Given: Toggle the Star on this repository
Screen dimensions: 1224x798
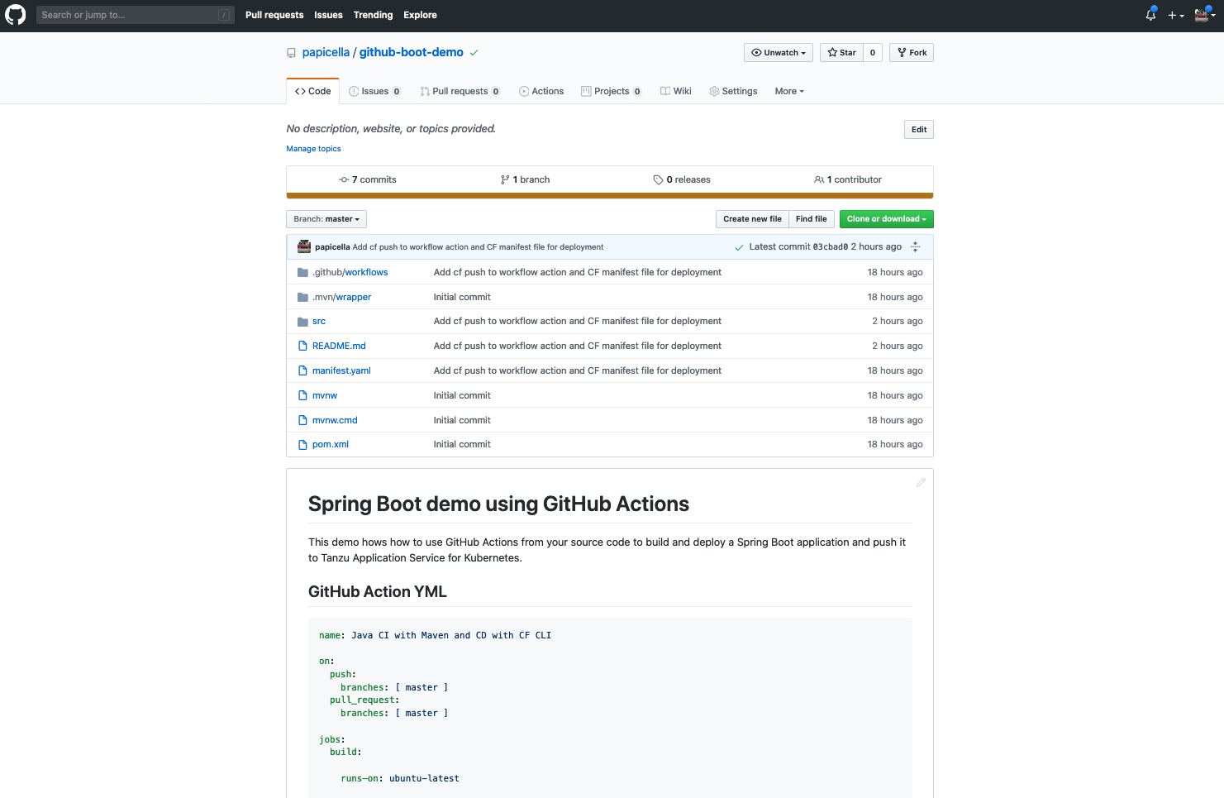Looking at the screenshot, I should pos(841,52).
